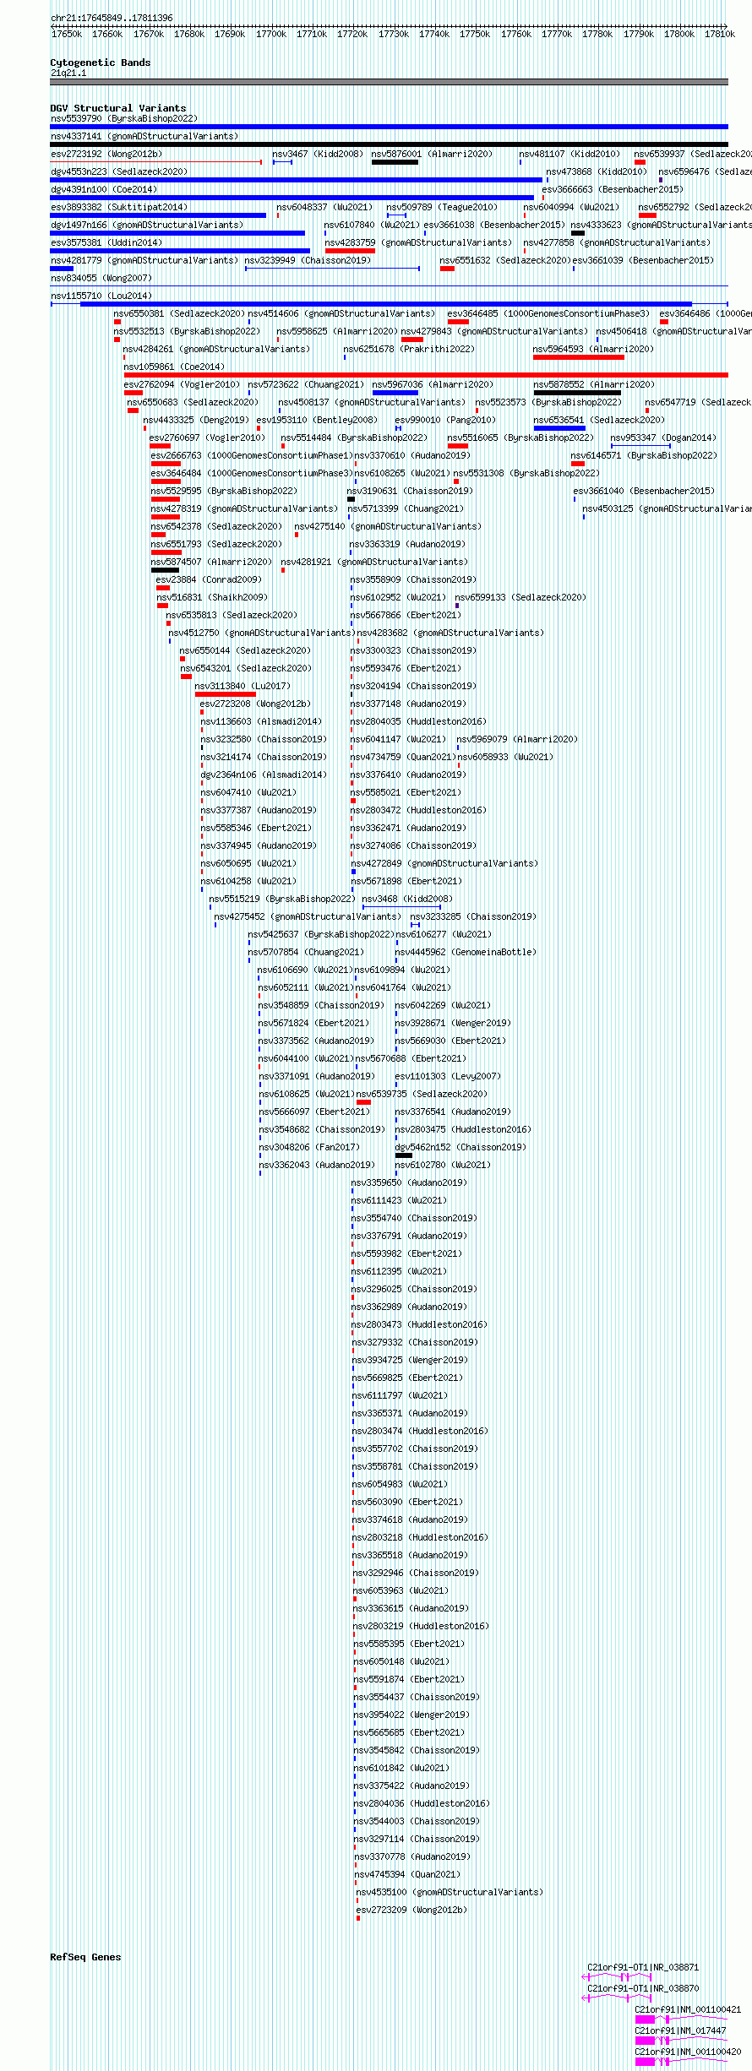Click esv1953110 (Bentley2008) label
This screenshot has height=2071, width=752.
(x=317, y=420)
